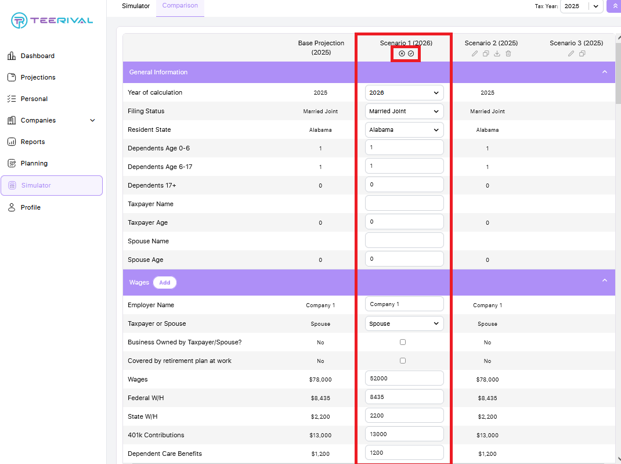621x464 pixels.
Task: Collapse the Wages section
Action: coord(605,280)
